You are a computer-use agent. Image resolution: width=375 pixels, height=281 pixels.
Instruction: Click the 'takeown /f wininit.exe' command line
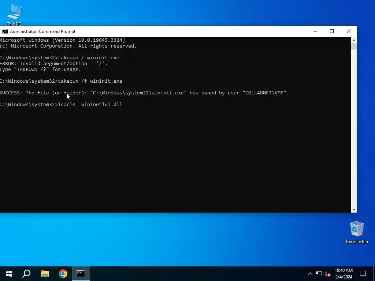tap(61, 81)
